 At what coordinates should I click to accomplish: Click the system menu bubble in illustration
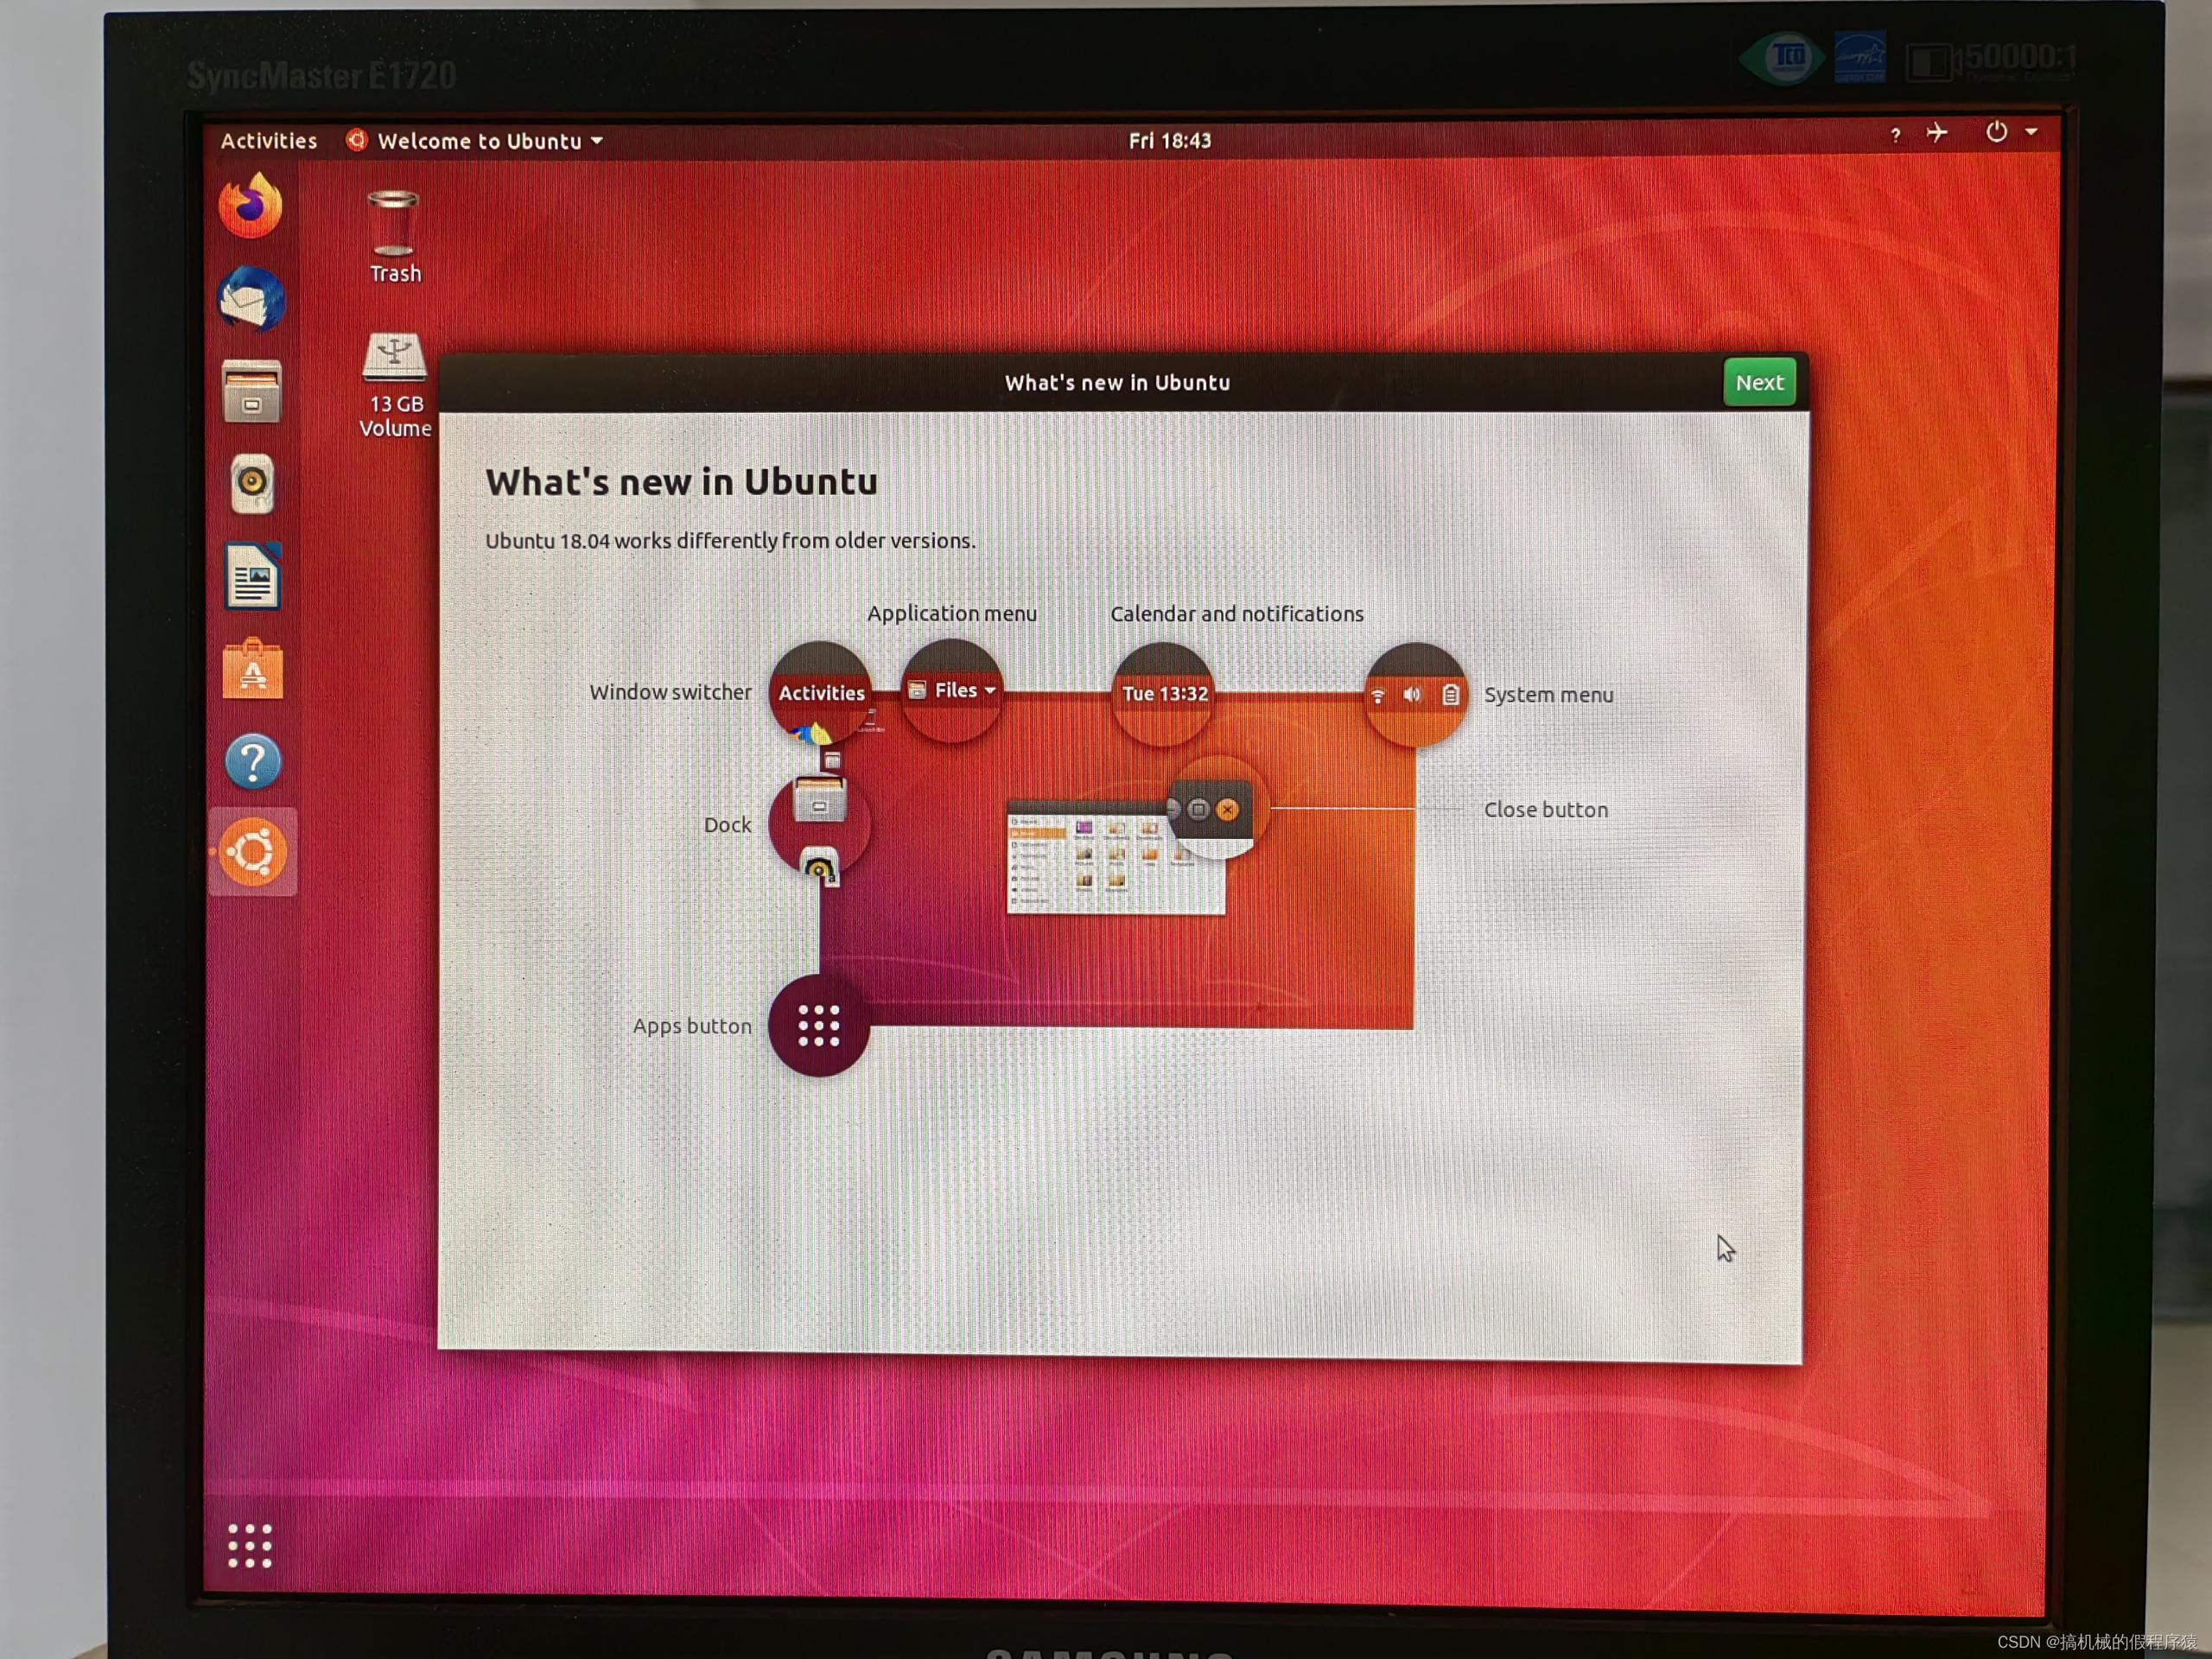pyautogui.click(x=1415, y=695)
